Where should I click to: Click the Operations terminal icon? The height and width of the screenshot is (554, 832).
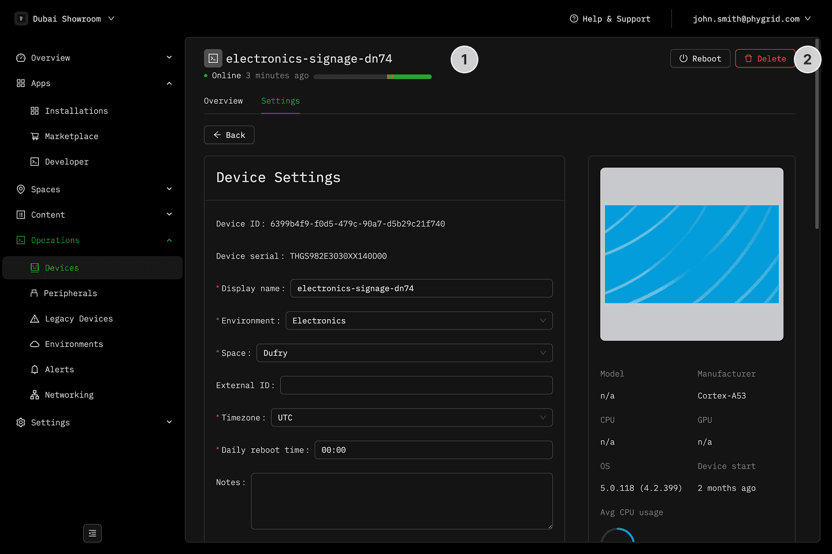[x=21, y=240]
